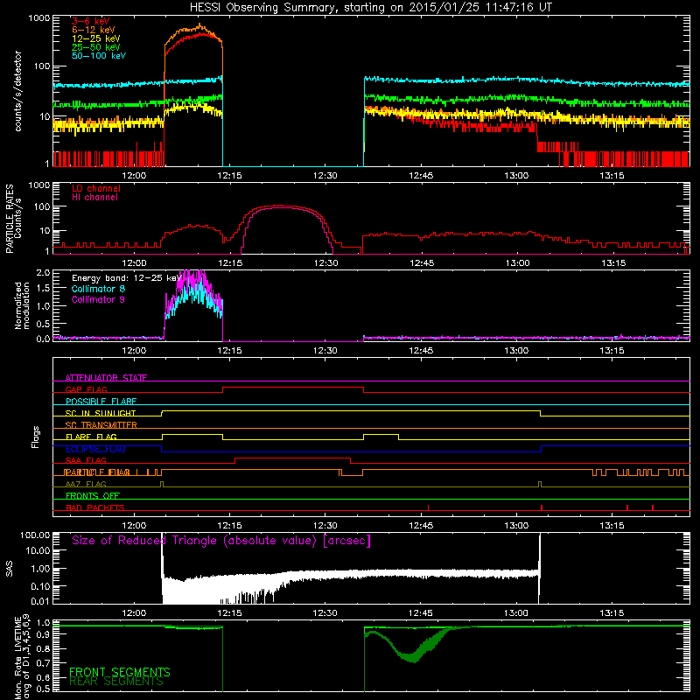Click the SAS axis label
700x700 pixels.
[x=10, y=570]
